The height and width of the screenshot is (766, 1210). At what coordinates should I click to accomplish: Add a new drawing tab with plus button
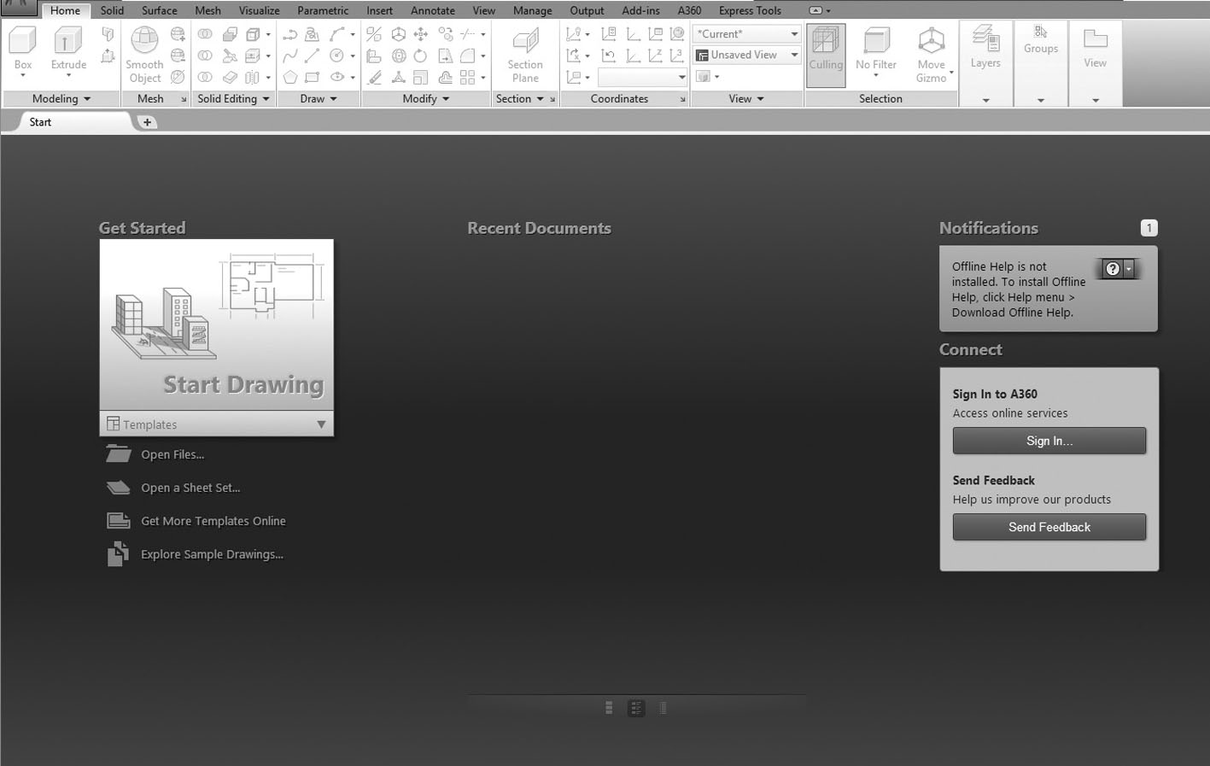coord(147,122)
